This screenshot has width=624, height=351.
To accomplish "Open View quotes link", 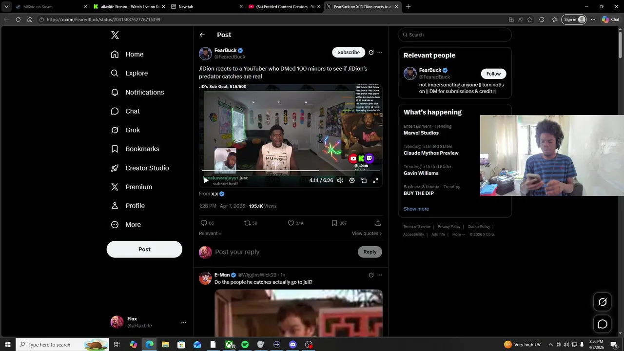I will (367, 234).
